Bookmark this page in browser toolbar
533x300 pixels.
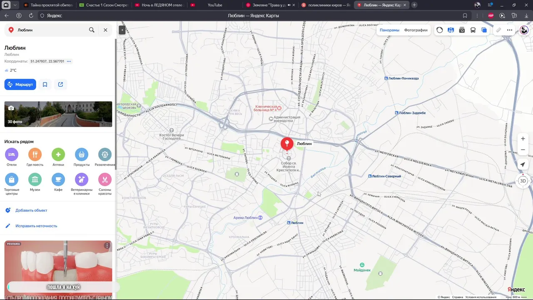click(465, 15)
